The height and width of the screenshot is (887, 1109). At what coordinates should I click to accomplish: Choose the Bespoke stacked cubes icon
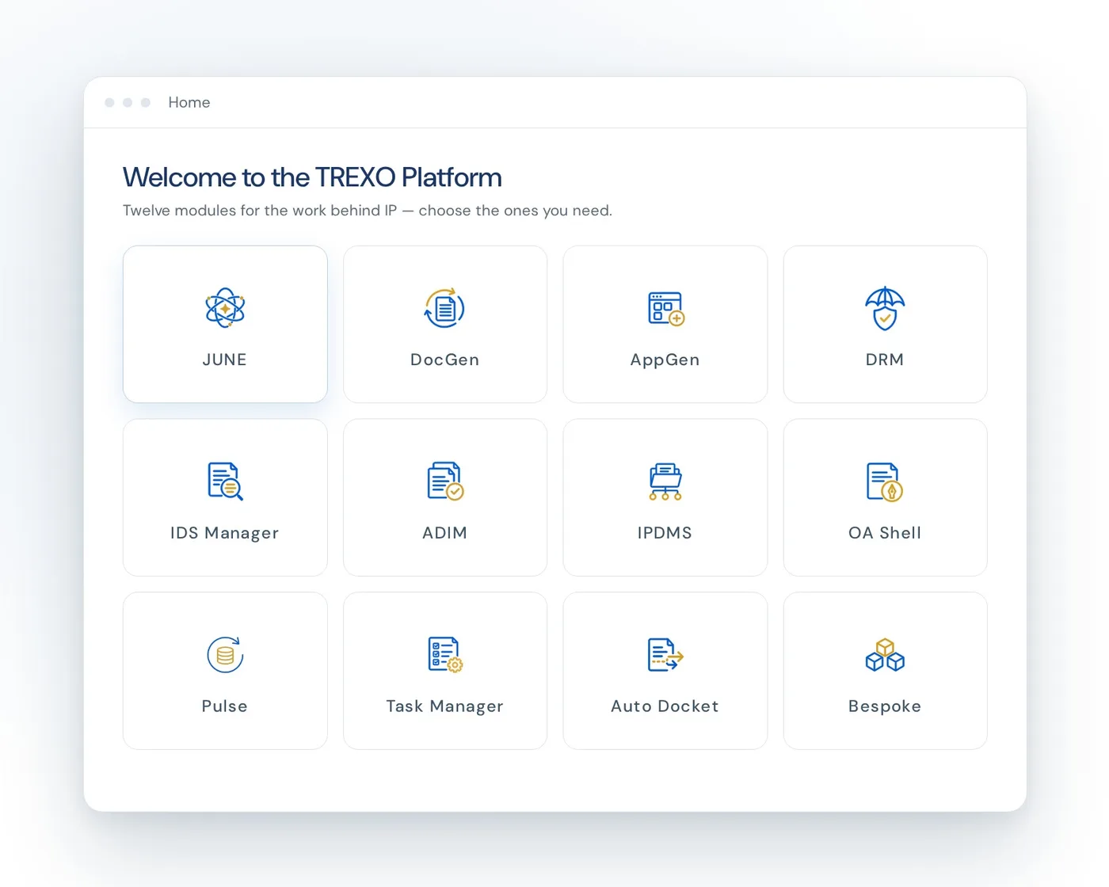click(x=885, y=655)
